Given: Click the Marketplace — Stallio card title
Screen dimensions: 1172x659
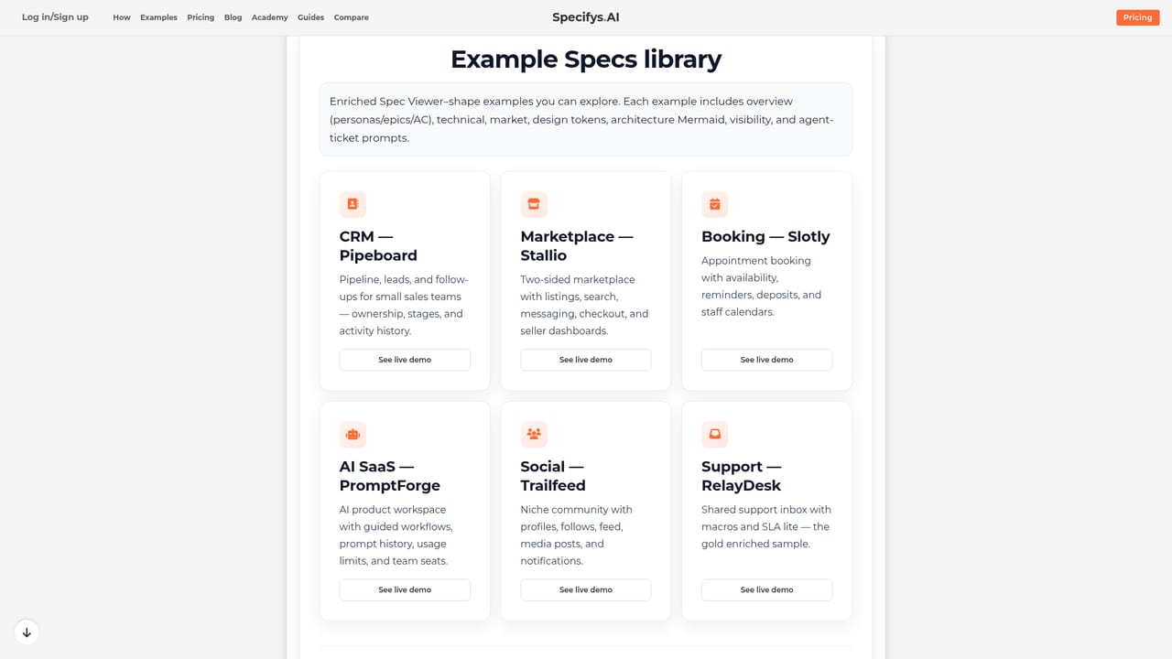Looking at the screenshot, I should tap(577, 246).
